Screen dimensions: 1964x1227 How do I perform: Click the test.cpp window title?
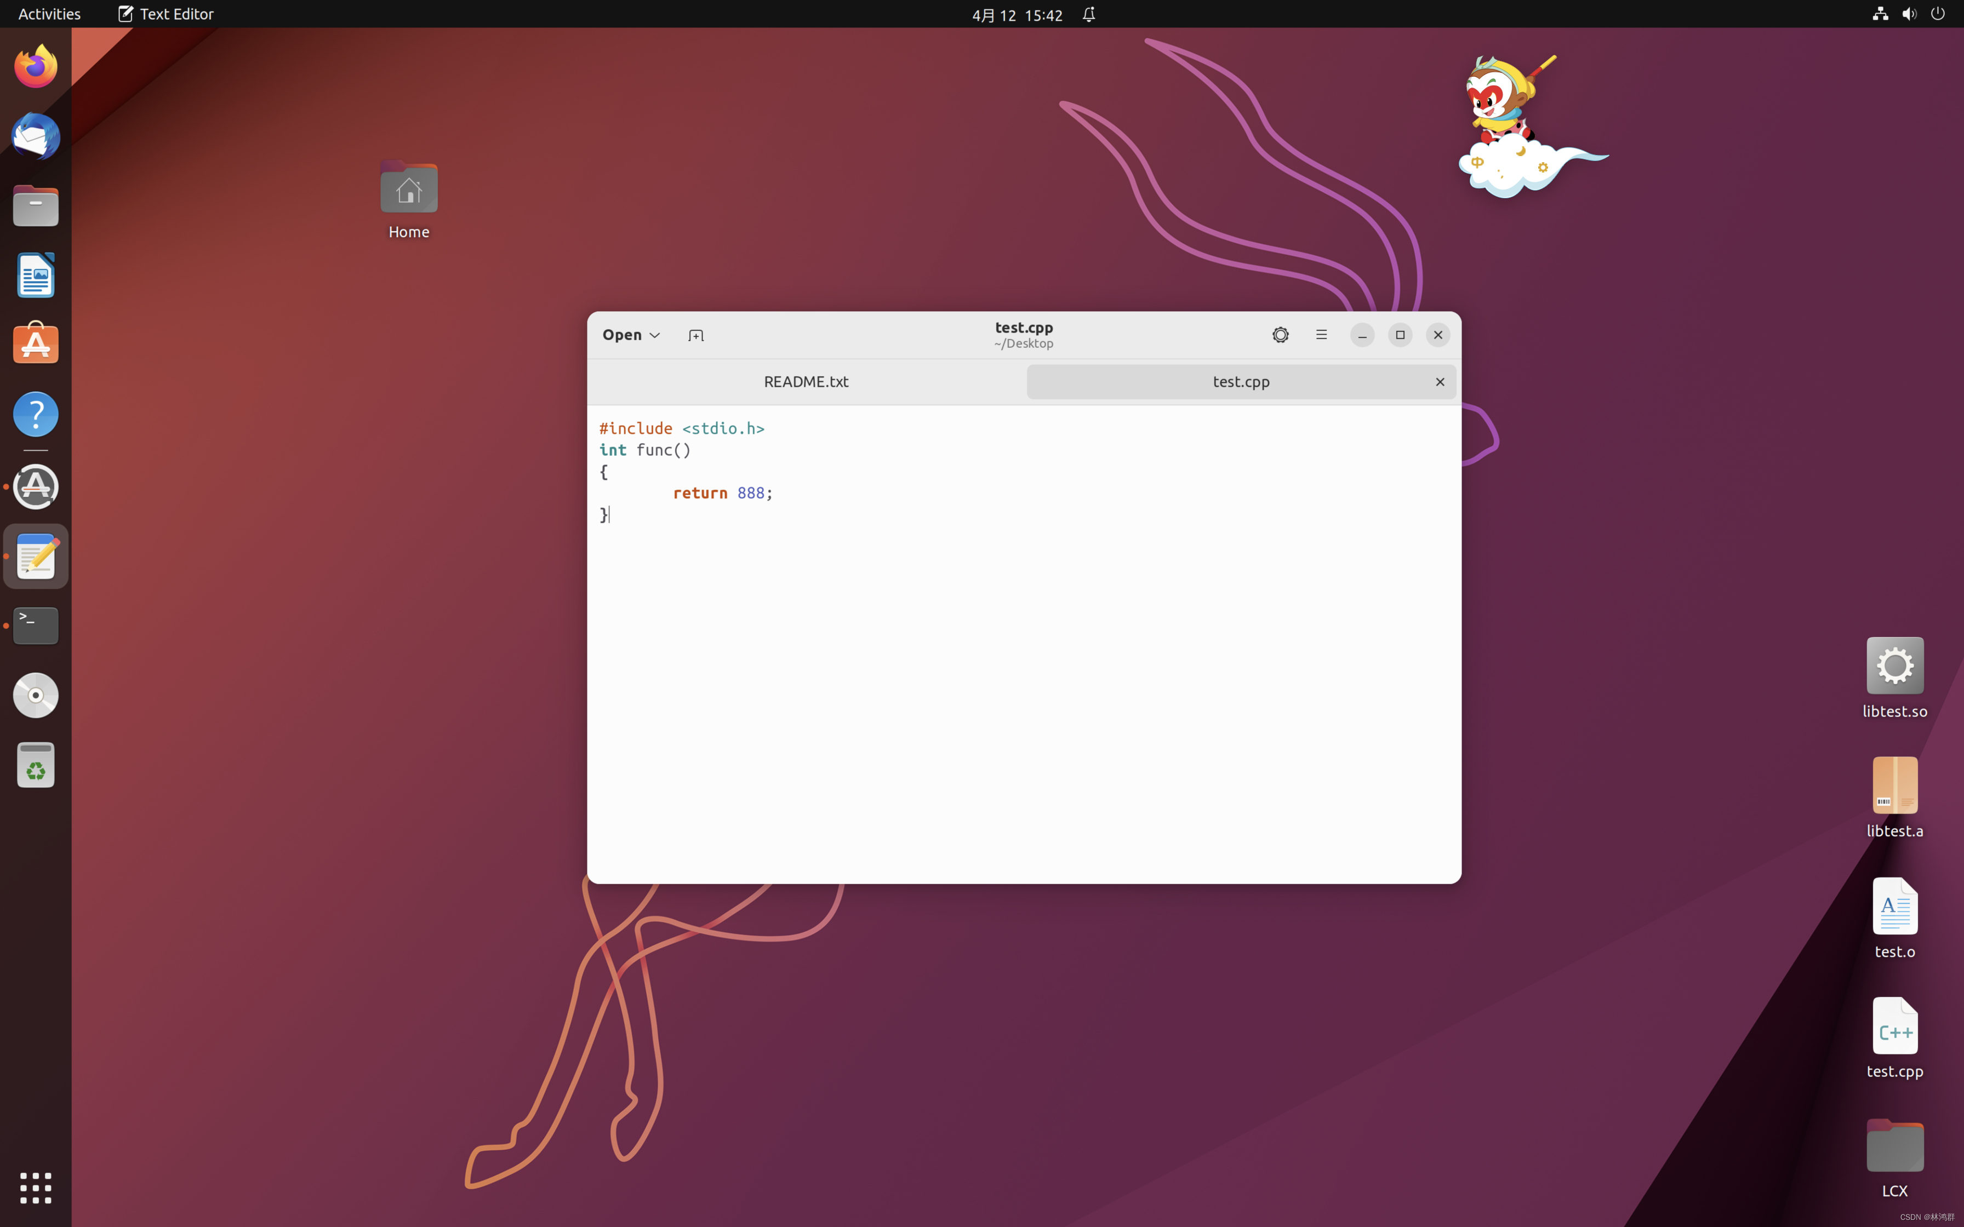click(1024, 327)
